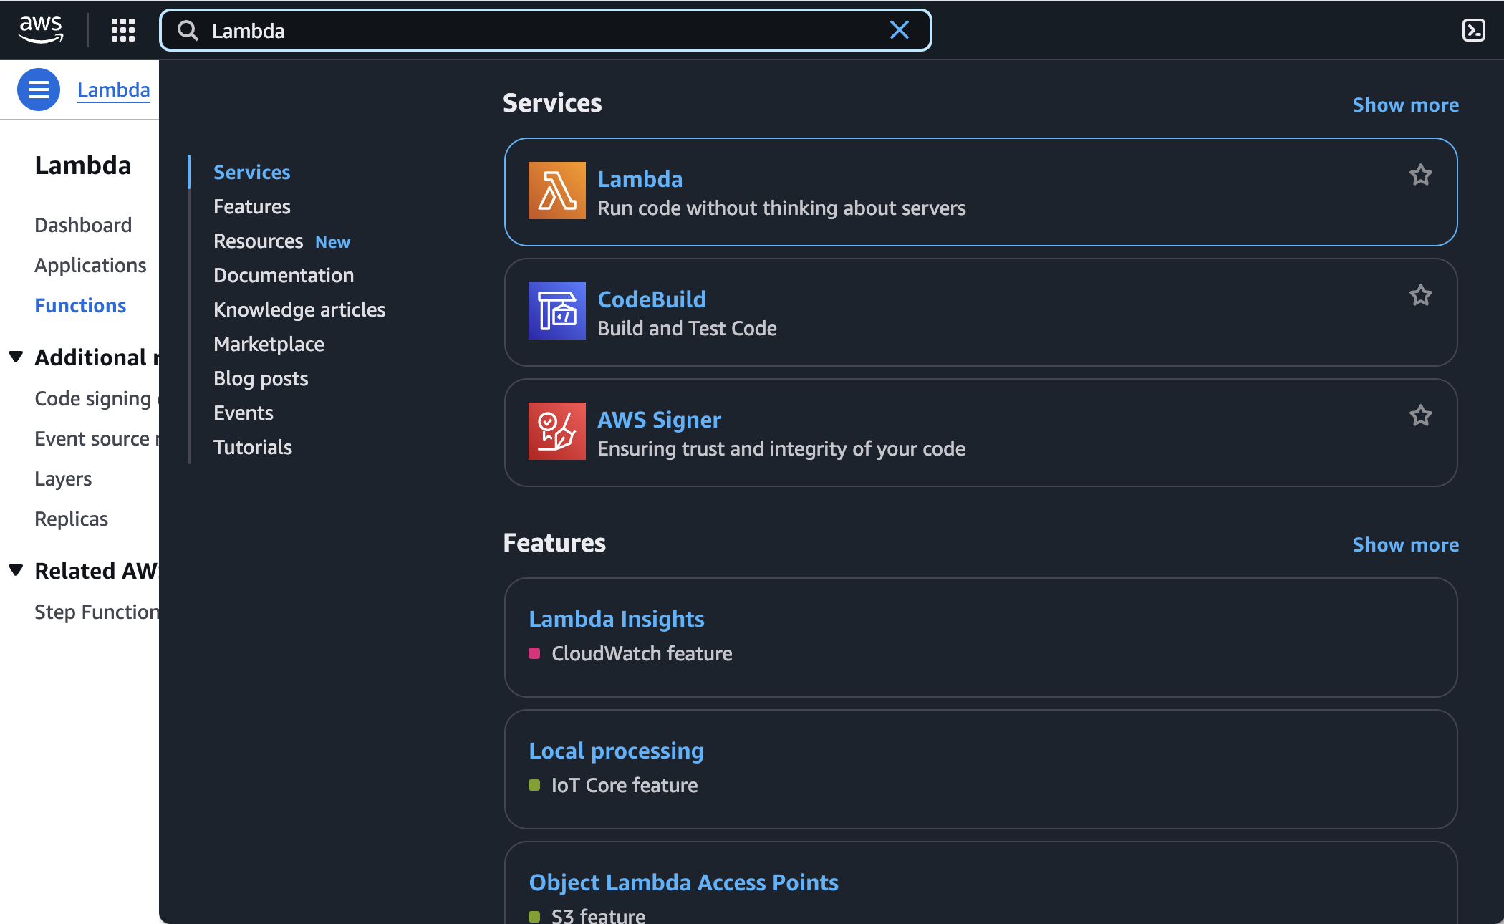The height and width of the screenshot is (924, 1504).
Task: Open the services grid menu icon
Action: 123,30
